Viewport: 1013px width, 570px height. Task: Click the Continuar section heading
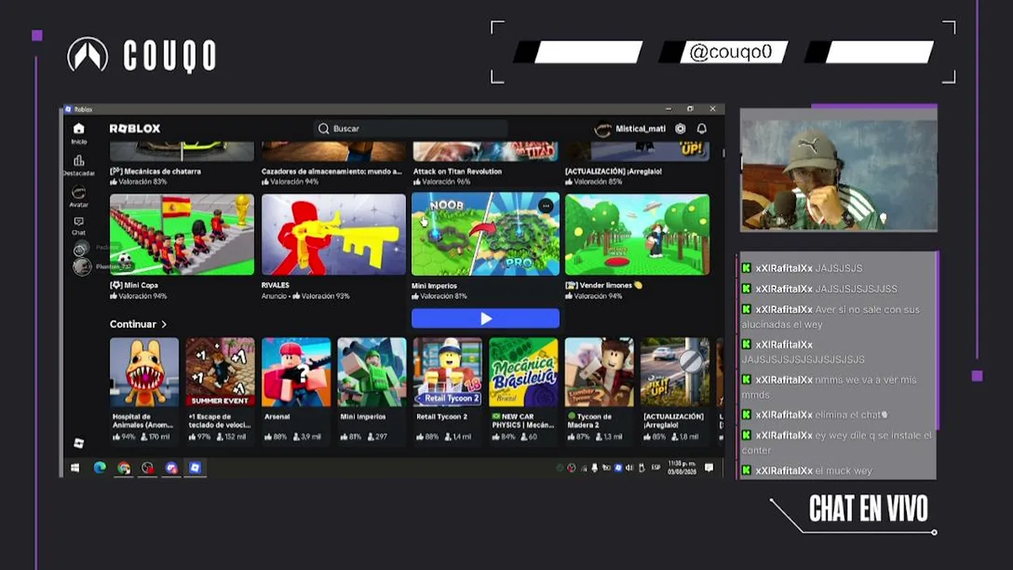pos(133,325)
